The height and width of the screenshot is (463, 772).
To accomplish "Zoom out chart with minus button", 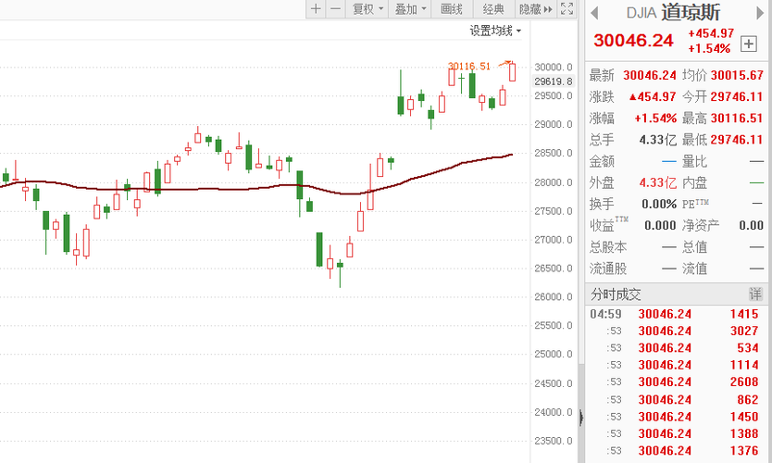I will [x=335, y=9].
